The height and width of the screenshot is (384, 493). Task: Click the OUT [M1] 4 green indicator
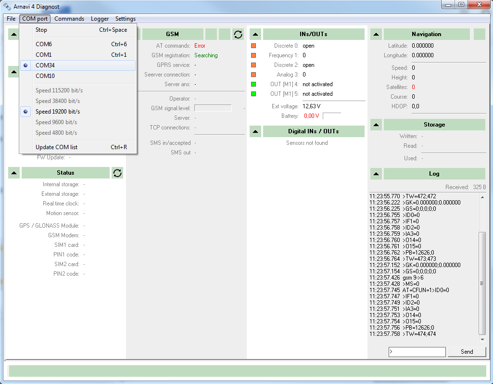click(x=253, y=84)
